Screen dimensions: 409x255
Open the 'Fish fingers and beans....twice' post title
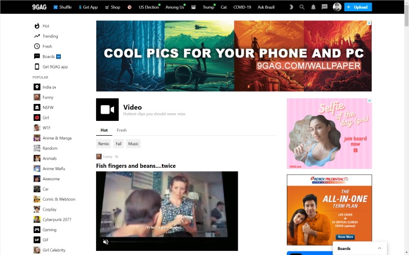[x=135, y=166]
